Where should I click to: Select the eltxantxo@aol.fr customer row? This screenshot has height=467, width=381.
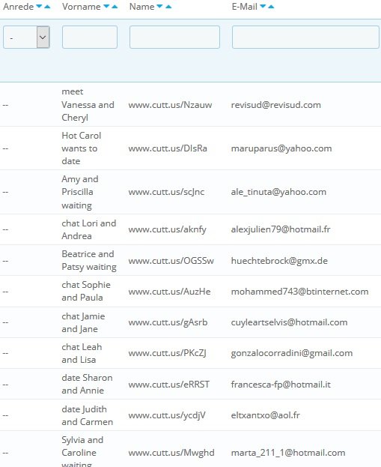pos(190,415)
